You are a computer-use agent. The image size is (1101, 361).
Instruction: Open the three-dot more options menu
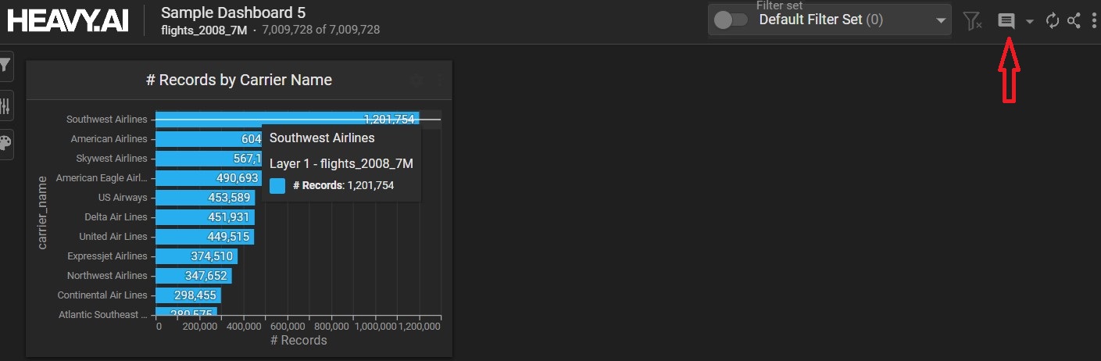click(1093, 21)
